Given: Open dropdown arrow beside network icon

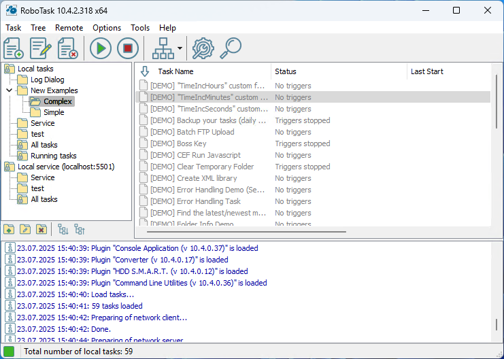Looking at the screenshot, I should pyautogui.click(x=180, y=48).
